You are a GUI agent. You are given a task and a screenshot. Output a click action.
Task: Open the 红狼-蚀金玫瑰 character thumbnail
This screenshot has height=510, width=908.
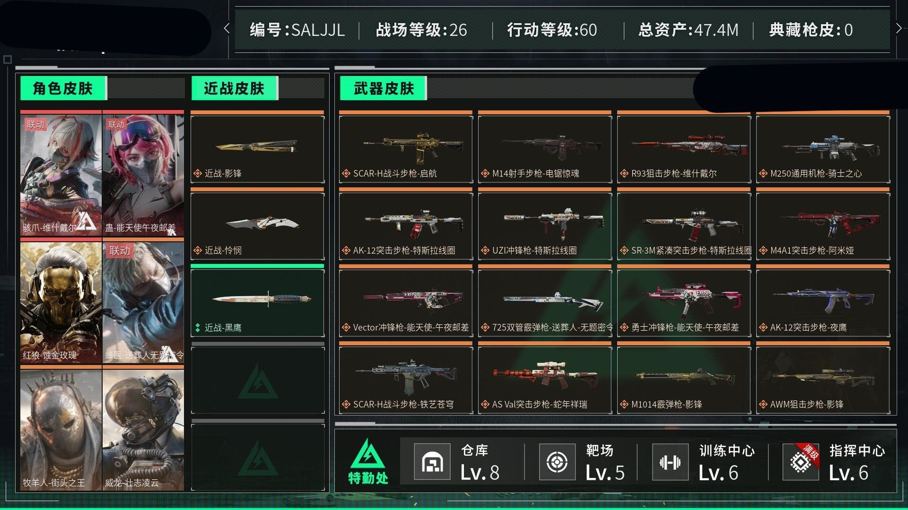61,302
